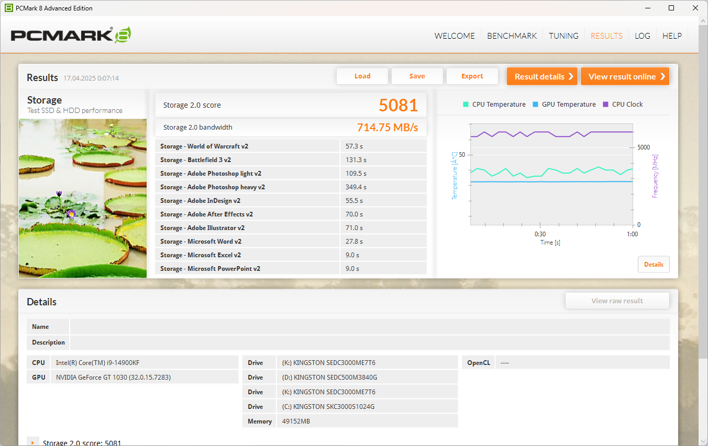Click the PCMark 8 title bar app icon
This screenshot has height=446, width=708.
coord(8,8)
